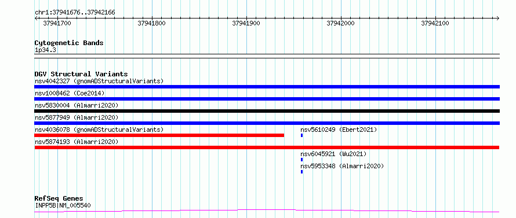Click small blue marker under nsv6045921
Screen dimensions: 516x218
(301, 160)
